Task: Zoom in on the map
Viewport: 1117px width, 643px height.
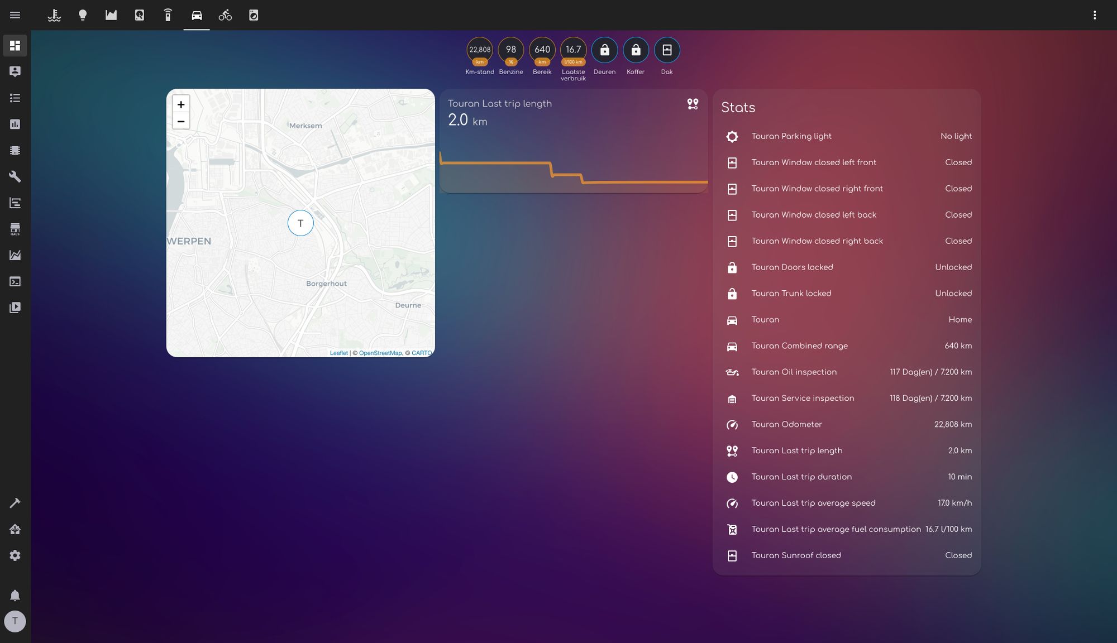Action: [181, 104]
